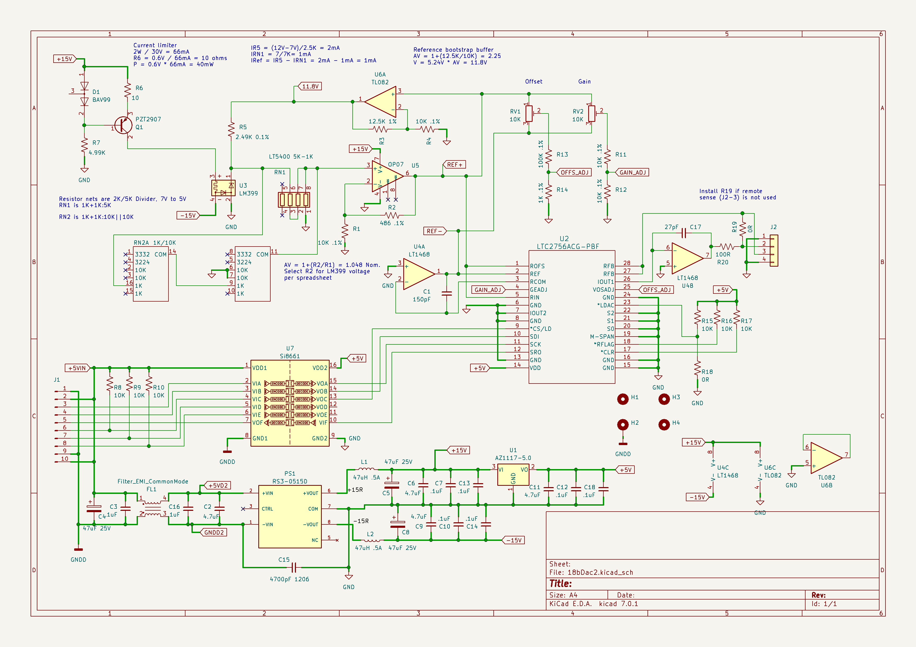
Task: Select mounting hole H2
Action: (623, 425)
